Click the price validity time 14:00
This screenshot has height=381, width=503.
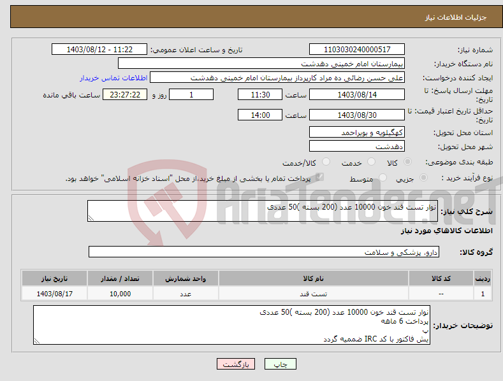click(260, 115)
